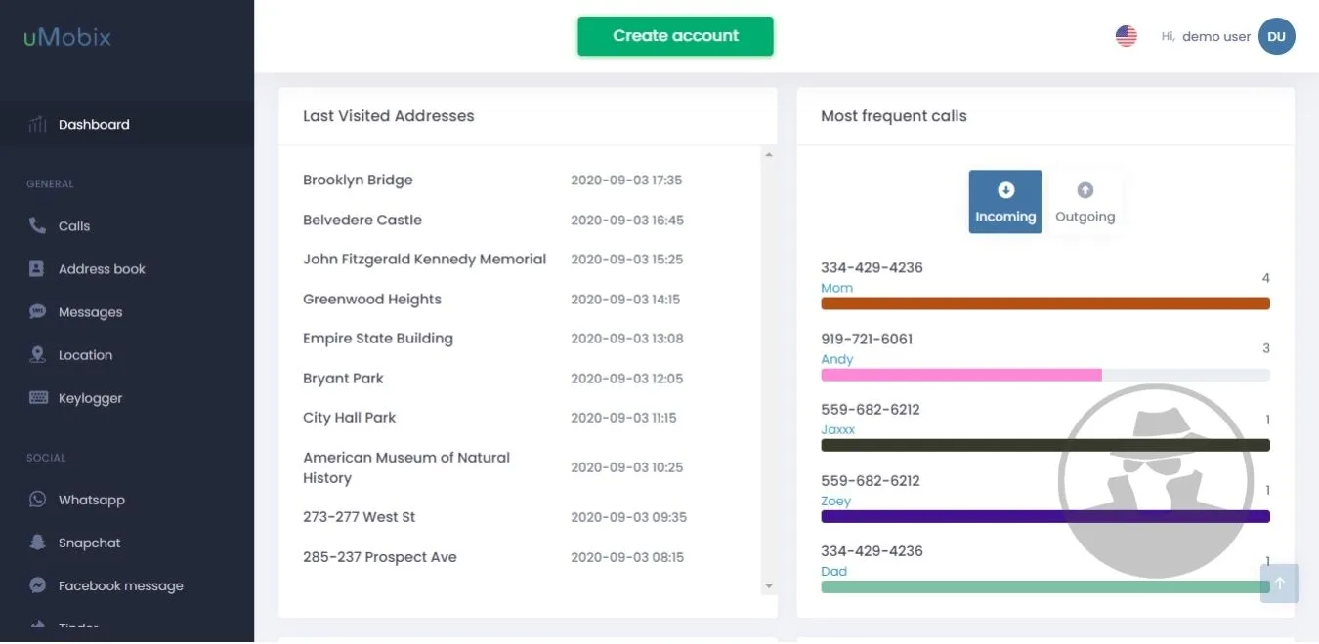
Task: Select the Location pin icon
Action: [37, 355]
